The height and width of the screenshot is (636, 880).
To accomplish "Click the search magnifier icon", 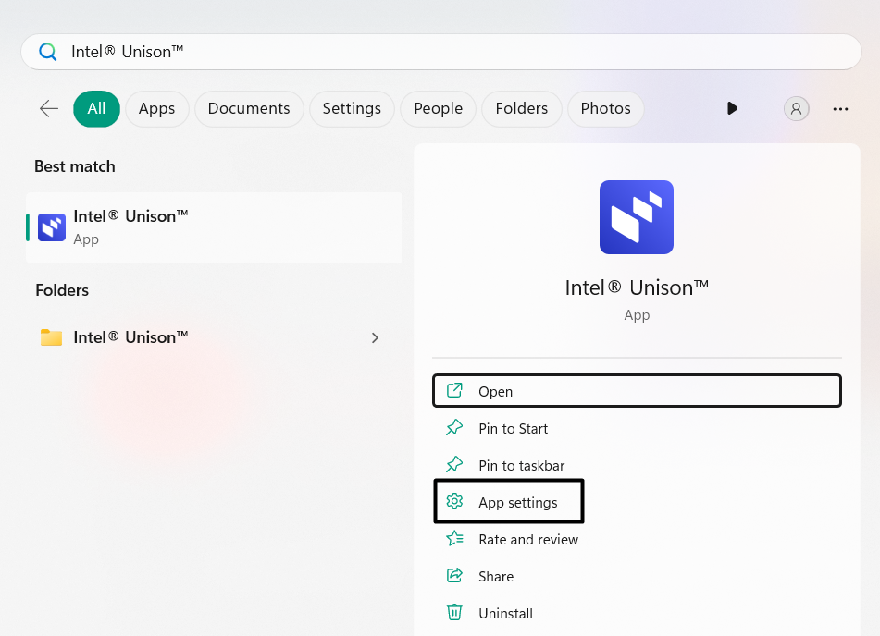I will (48, 52).
